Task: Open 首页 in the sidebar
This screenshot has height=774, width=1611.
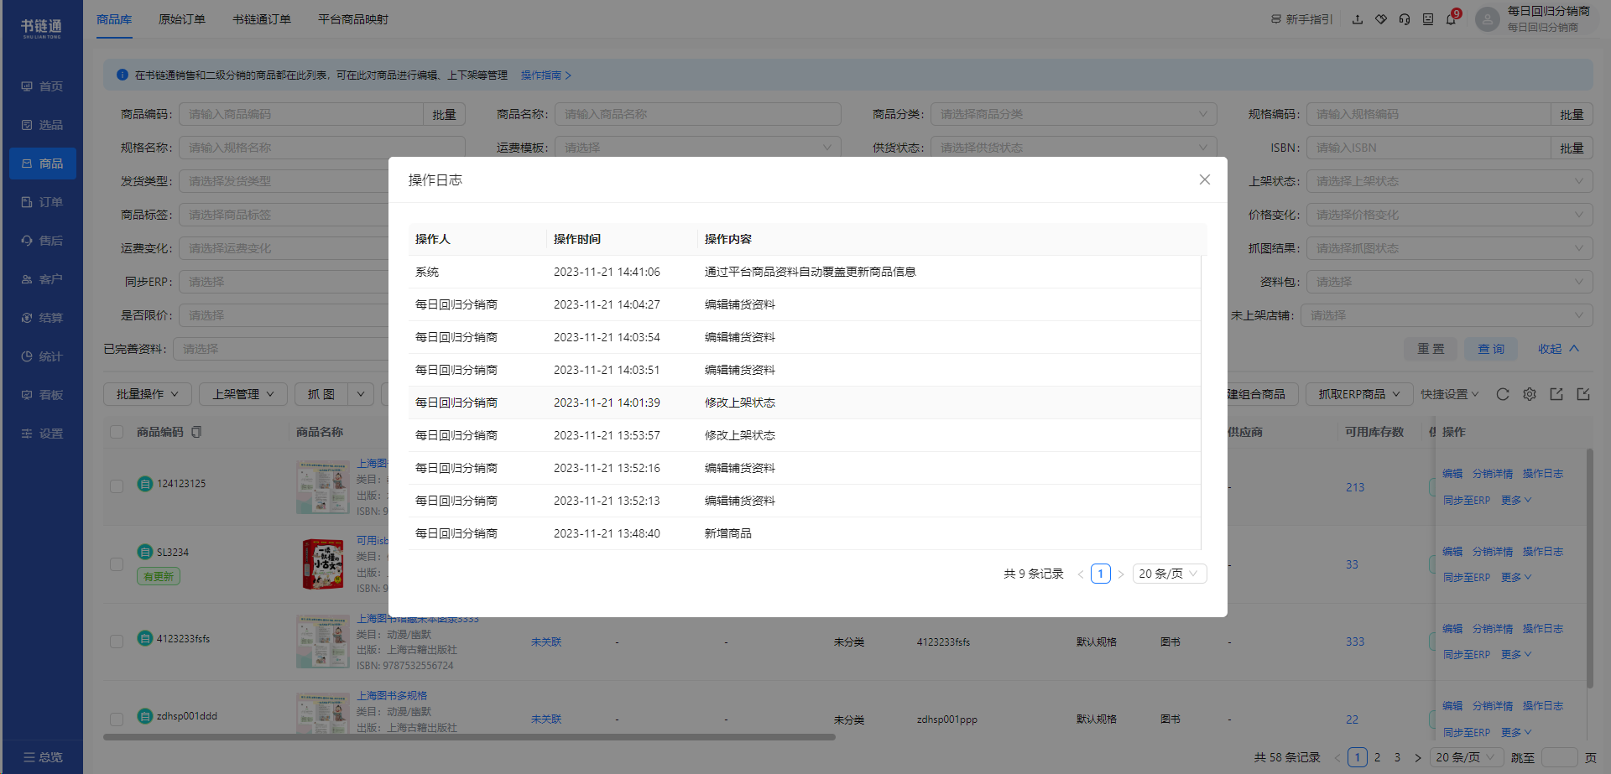Action: (x=42, y=86)
